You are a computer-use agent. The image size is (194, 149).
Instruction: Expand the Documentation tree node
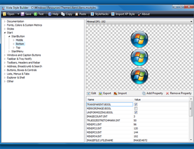coord(5,21)
